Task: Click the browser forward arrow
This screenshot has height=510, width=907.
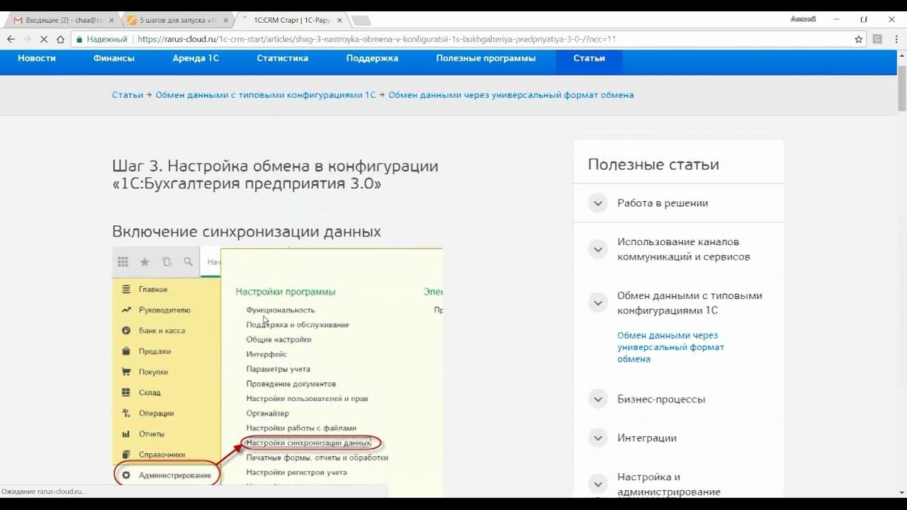Action: (x=27, y=40)
